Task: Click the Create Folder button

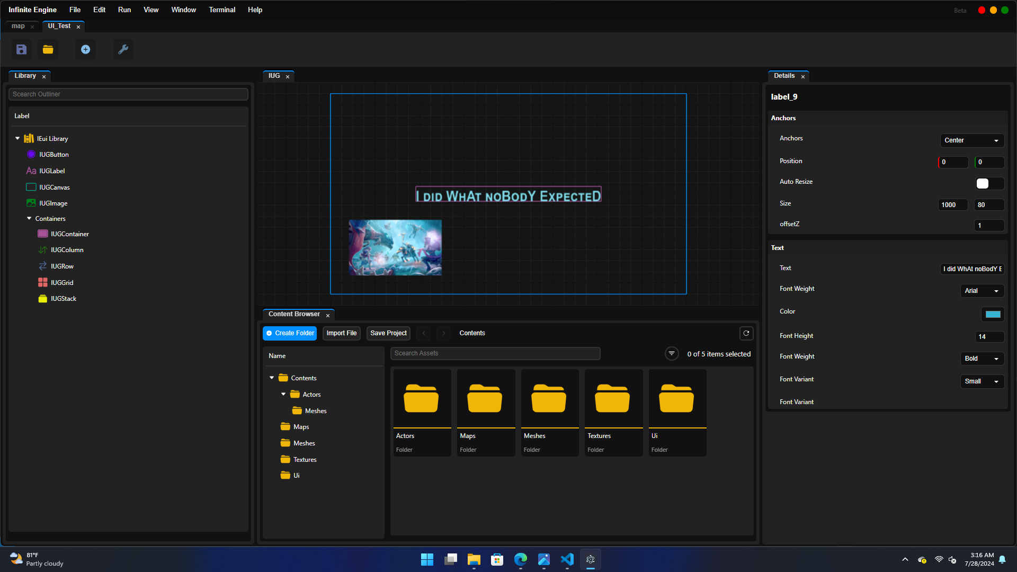Action: click(x=290, y=333)
